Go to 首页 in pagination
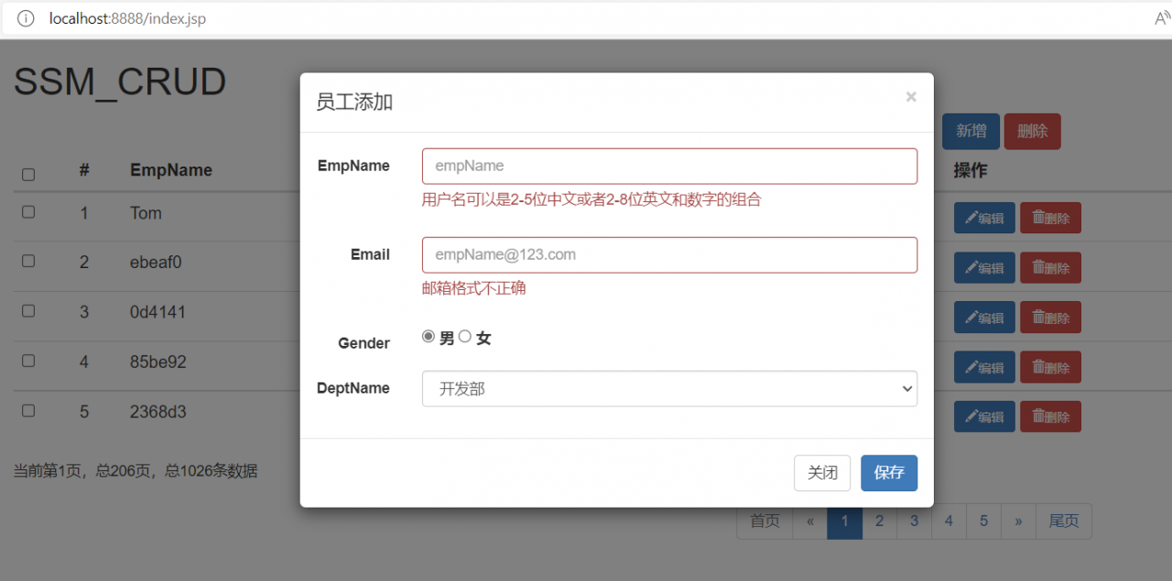This screenshot has width=1172, height=581. point(765,521)
